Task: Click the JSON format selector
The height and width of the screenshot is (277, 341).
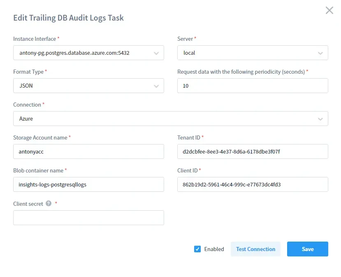Action: point(88,86)
